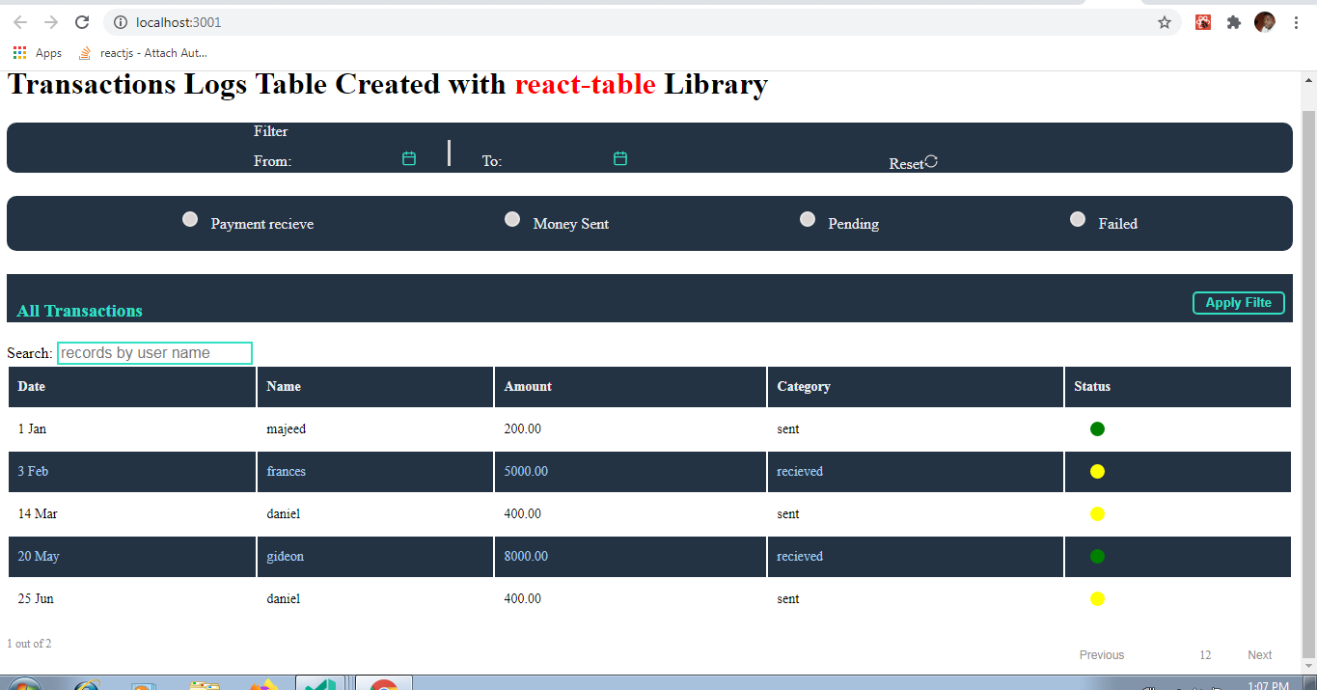Viewport: 1317px width, 690px height.
Task: Go to Next page of table
Action: (x=1259, y=655)
